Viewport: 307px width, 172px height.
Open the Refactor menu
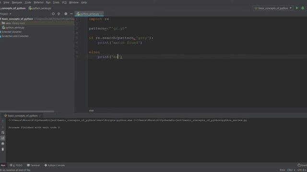point(38,2)
